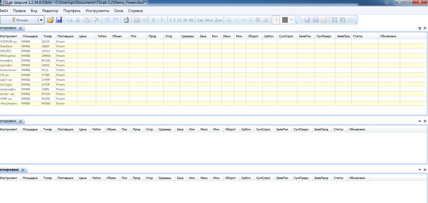The image size is (428, 203).
Task: Click the Redo arrow icon
Action: coord(116,20)
